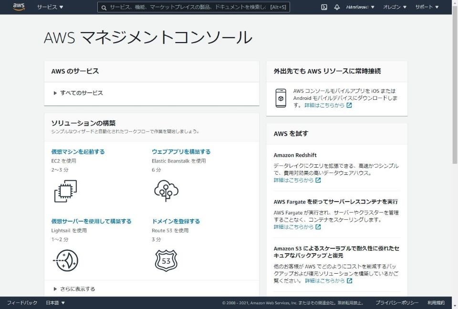Screen dimensions: 458x309
Task: Click the 'AWS のサービス' panel heading
Action: click(x=75, y=71)
